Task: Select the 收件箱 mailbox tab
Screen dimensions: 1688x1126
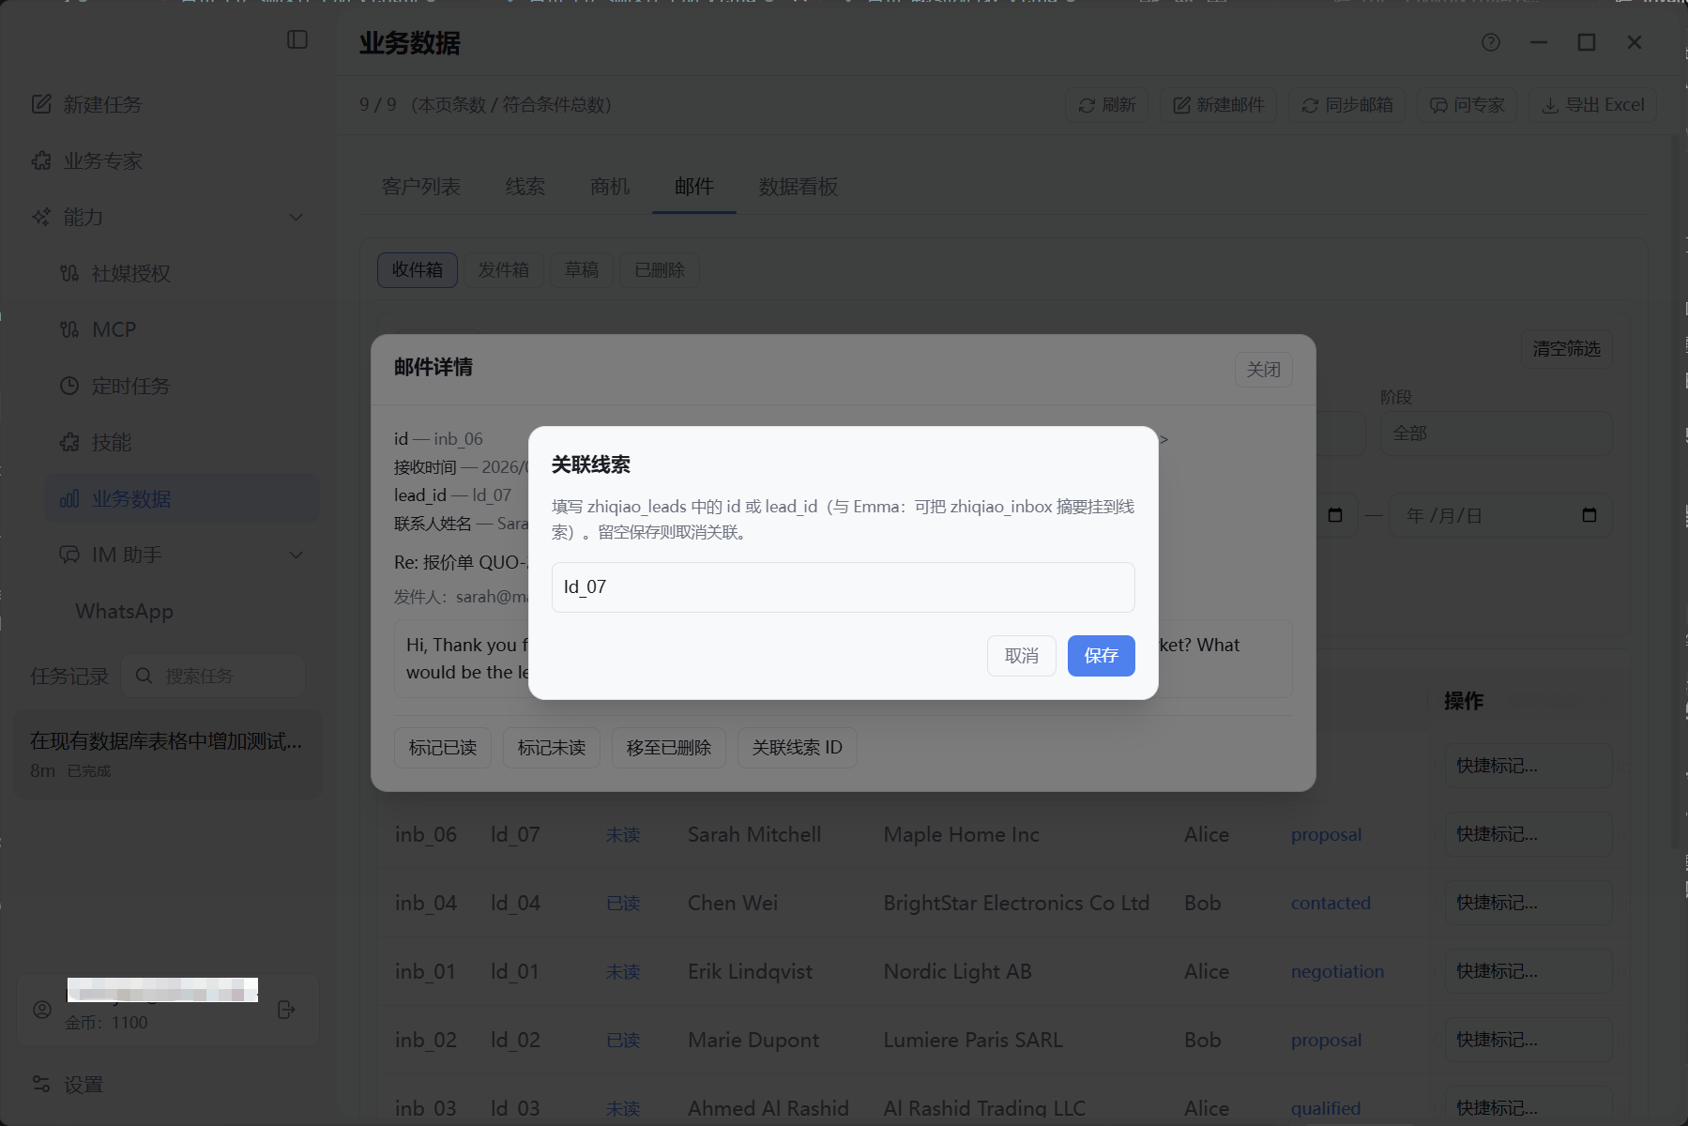Action: click(x=418, y=270)
